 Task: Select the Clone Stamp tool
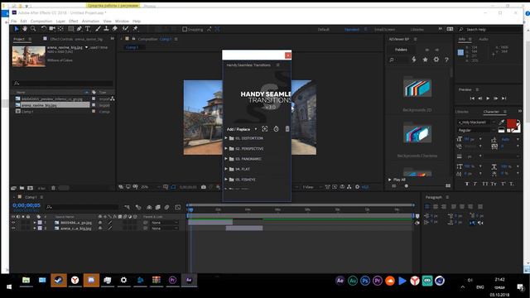pyautogui.click(x=106, y=29)
